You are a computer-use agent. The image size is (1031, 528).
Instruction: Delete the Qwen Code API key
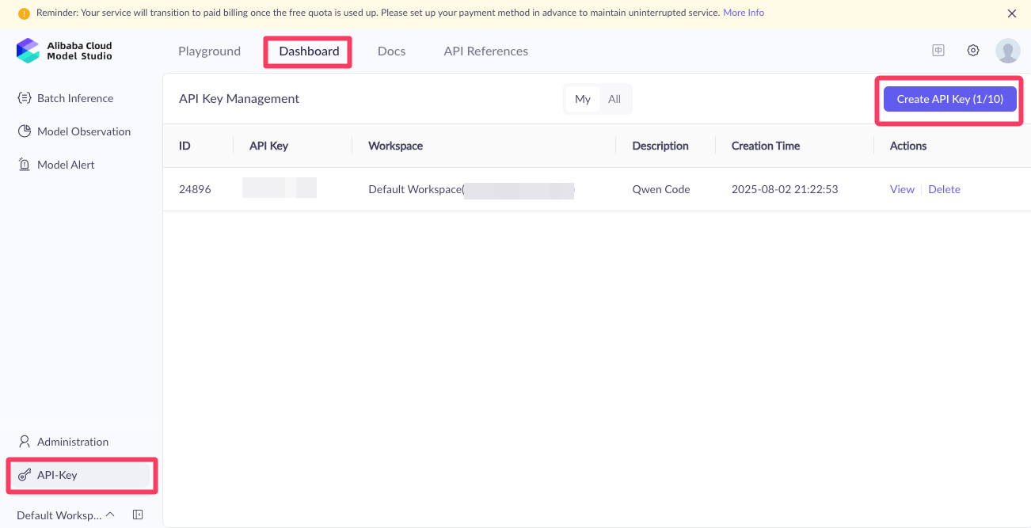(944, 189)
